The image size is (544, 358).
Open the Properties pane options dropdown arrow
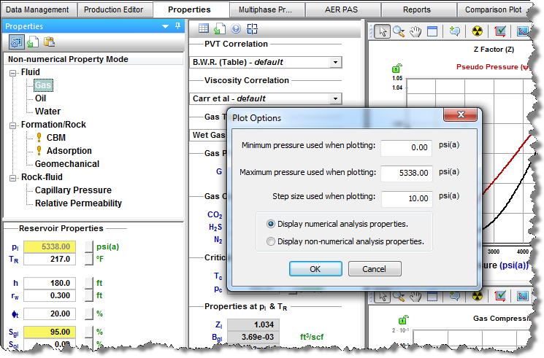(166, 26)
